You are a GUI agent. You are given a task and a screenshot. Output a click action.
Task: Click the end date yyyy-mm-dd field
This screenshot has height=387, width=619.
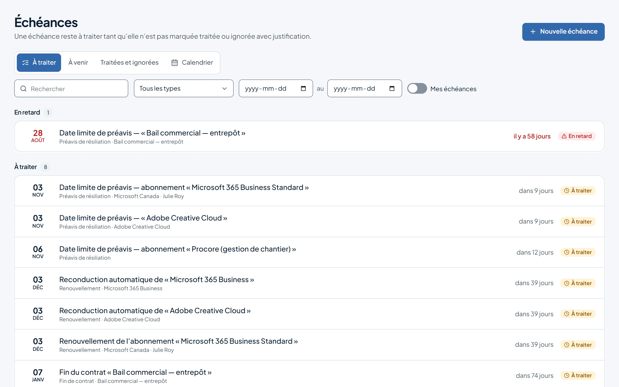click(364, 88)
